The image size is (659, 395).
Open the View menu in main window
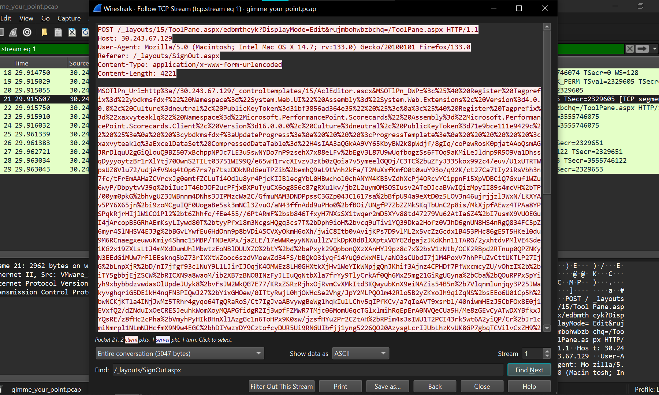pyautogui.click(x=26, y=18)
